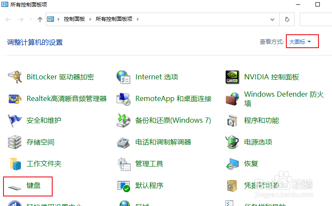The width and height of the screenshot is (332, 206).
Task: Expand chevron after 所有控制面板项 breadcrumb
Action: point(137,20)
